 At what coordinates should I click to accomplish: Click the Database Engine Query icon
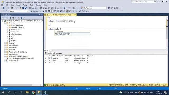[x=41, y=8]
